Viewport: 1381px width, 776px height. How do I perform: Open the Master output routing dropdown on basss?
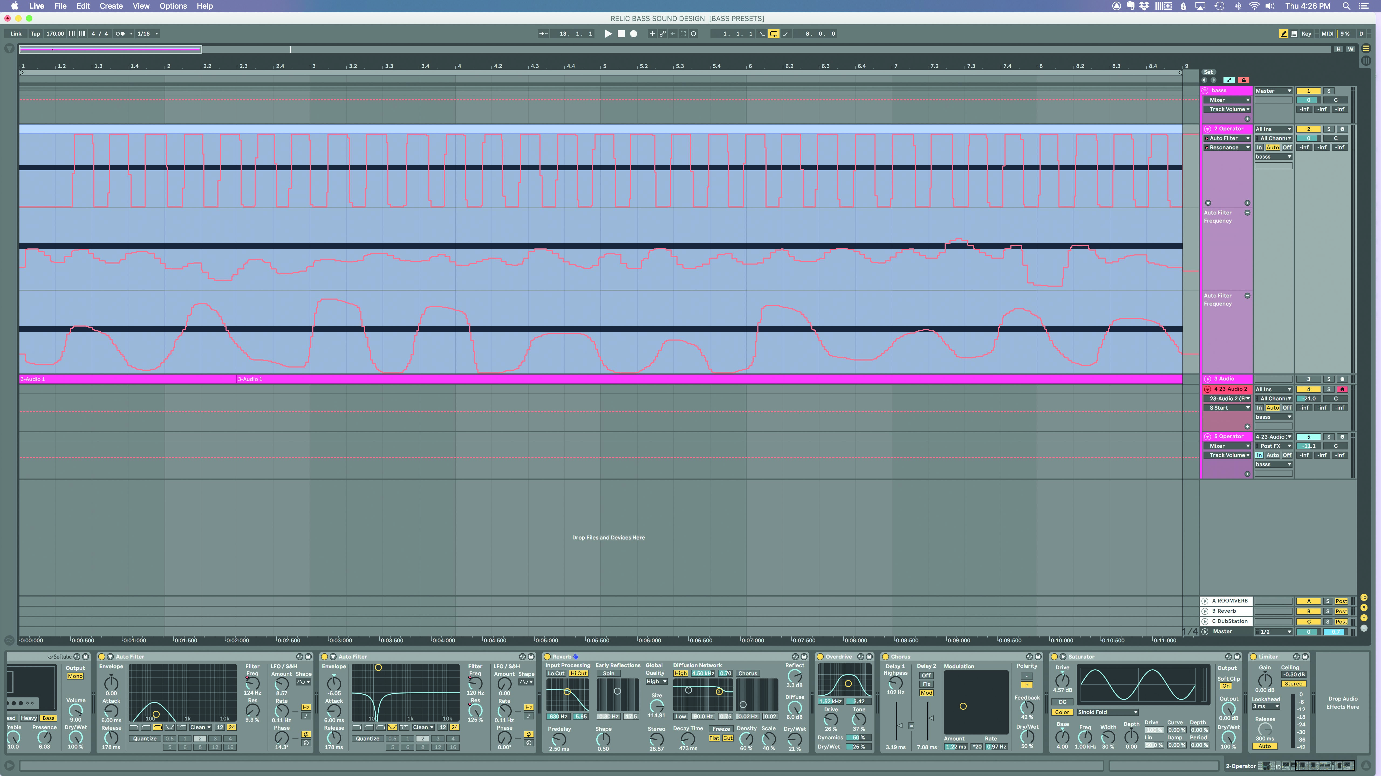tap(1273, 91)
